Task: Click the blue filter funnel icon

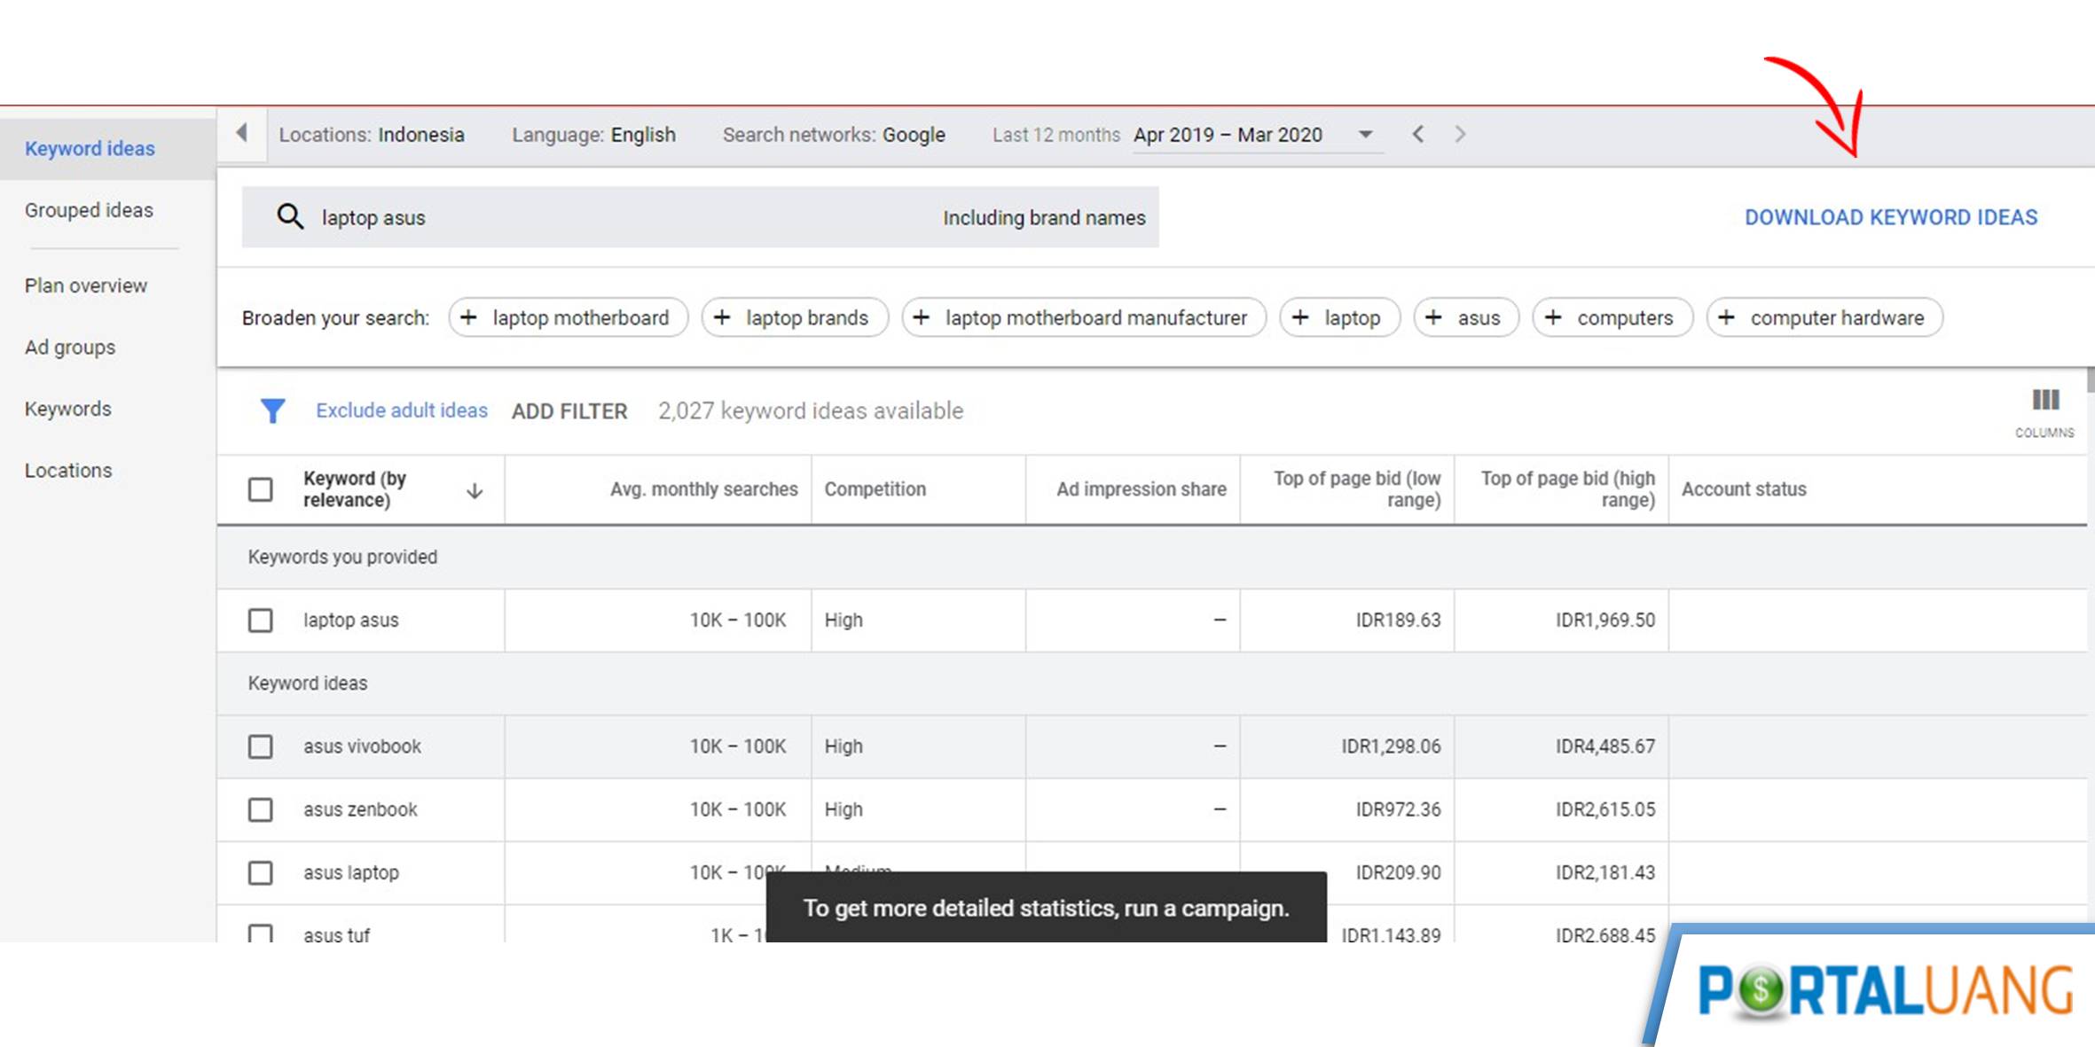Action: coord(272,410)
